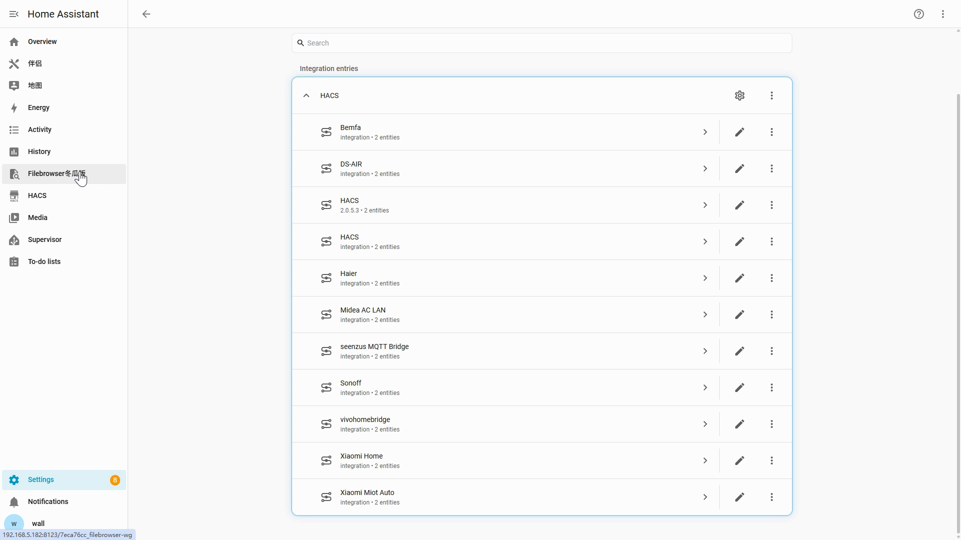Viewport: 961px width, 540px height.
Task: Open the HACS group header three-dot menu
Action: (x=772, y=95)
